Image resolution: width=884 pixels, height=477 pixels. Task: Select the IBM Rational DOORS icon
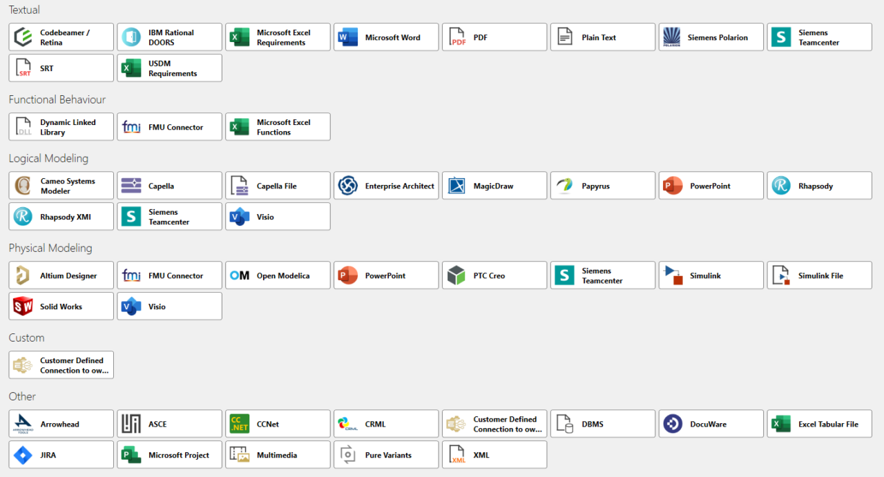131,37
